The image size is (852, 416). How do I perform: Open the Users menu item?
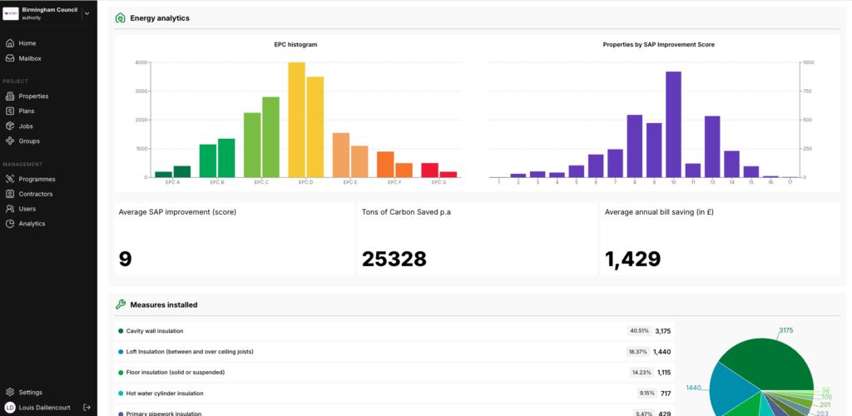point(27,209)
